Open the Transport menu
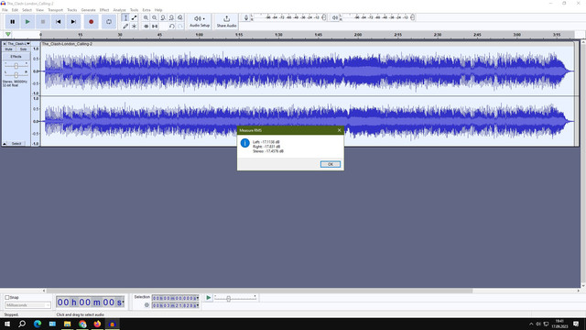The height and width of the screenshot is (330, 586). [55, 10]
